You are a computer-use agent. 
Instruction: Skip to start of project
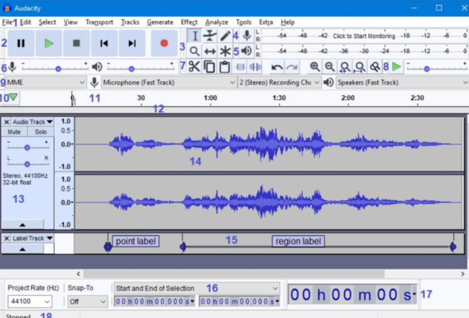[104, 43]
